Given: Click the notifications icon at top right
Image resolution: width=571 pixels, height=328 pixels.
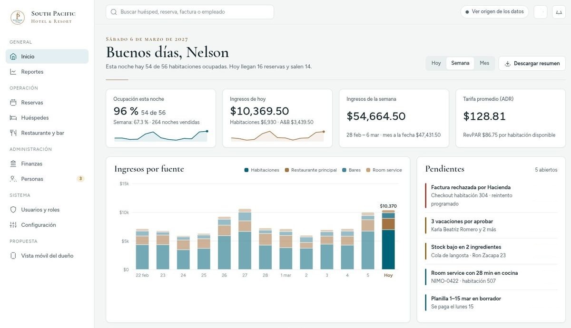Looking at the screenshot, I should pos(559,12).
